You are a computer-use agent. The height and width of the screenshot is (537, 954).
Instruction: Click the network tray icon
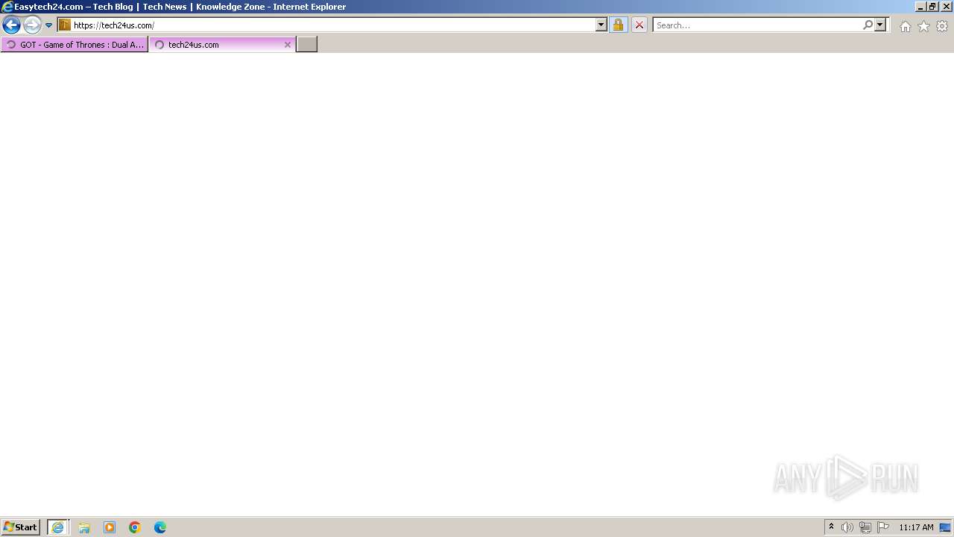coord(865,527)
